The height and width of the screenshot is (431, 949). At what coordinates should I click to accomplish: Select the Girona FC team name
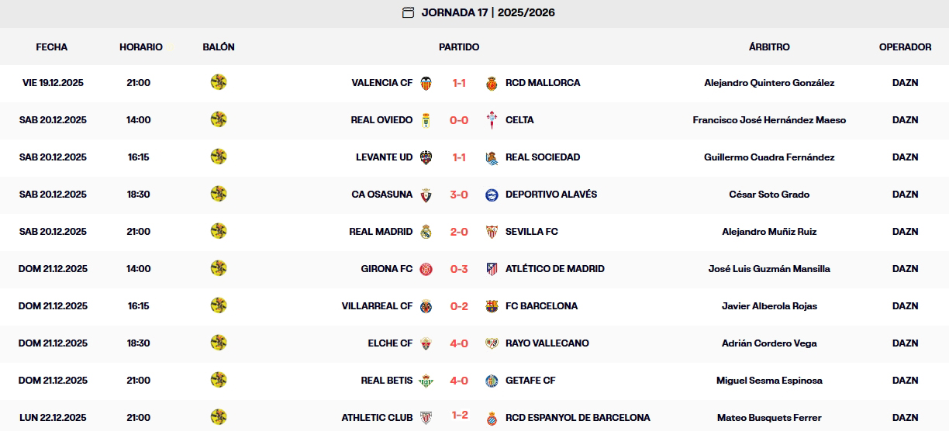[387, 269]
